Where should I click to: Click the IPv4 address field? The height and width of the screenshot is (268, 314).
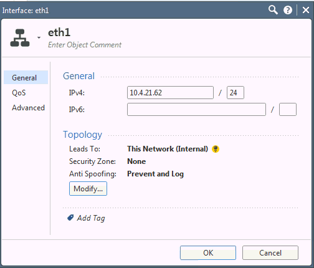click(x=170, y=93)
